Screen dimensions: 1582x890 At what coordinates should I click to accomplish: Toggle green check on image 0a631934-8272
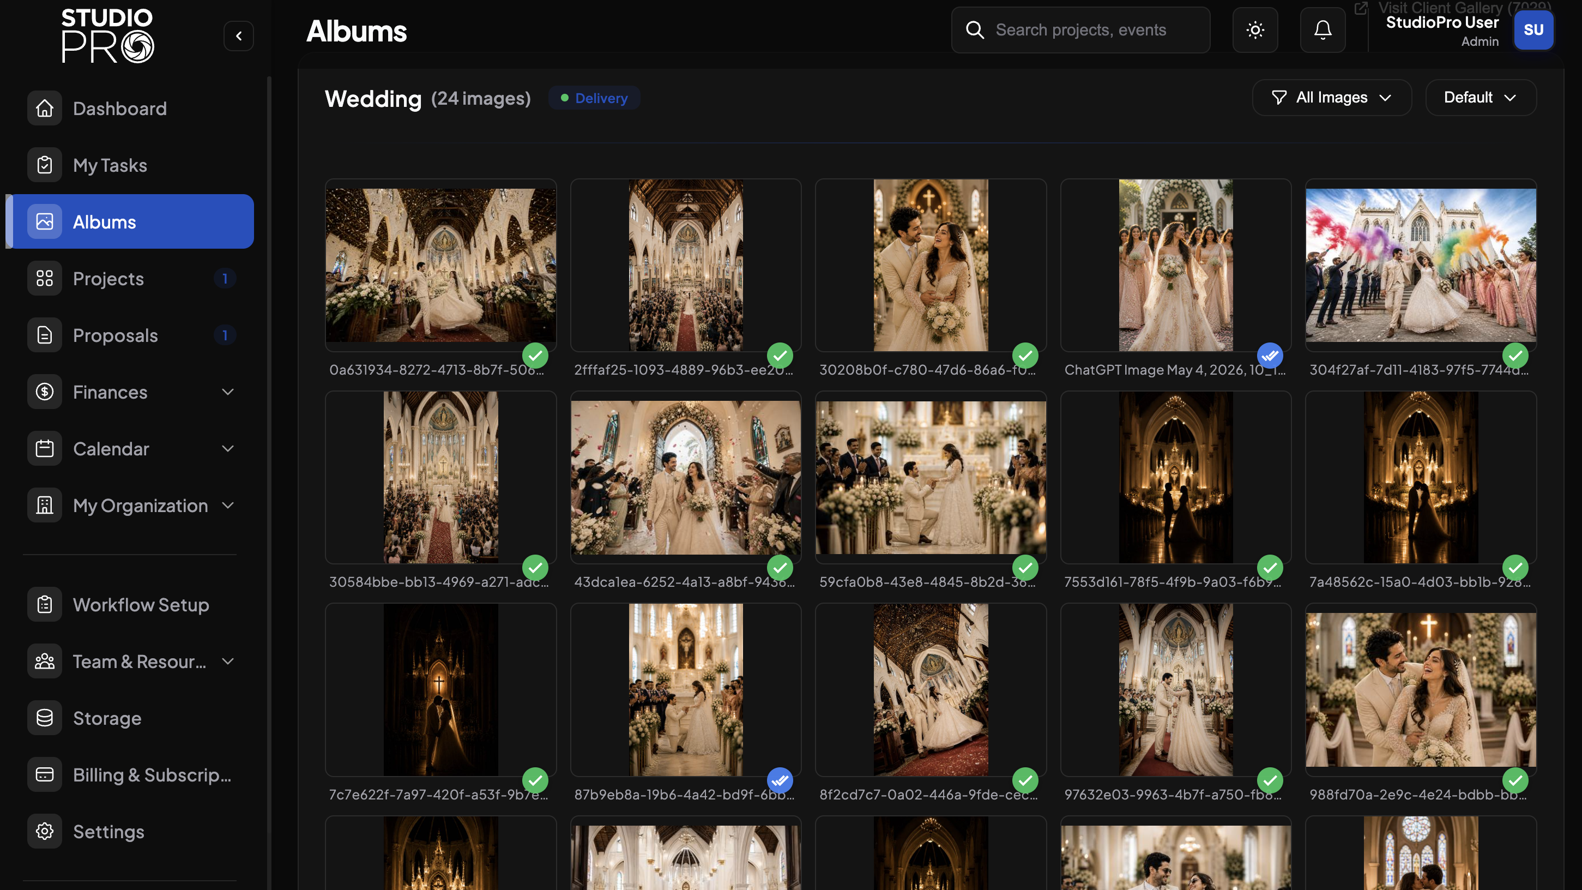[x=535, y=356]
